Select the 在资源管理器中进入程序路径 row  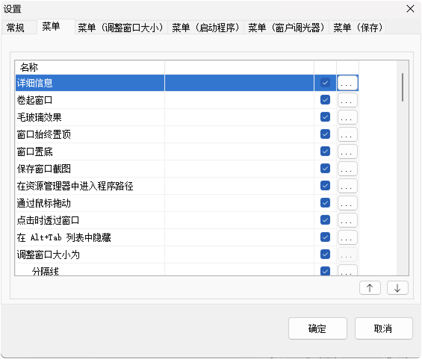(x=75, y=186)
